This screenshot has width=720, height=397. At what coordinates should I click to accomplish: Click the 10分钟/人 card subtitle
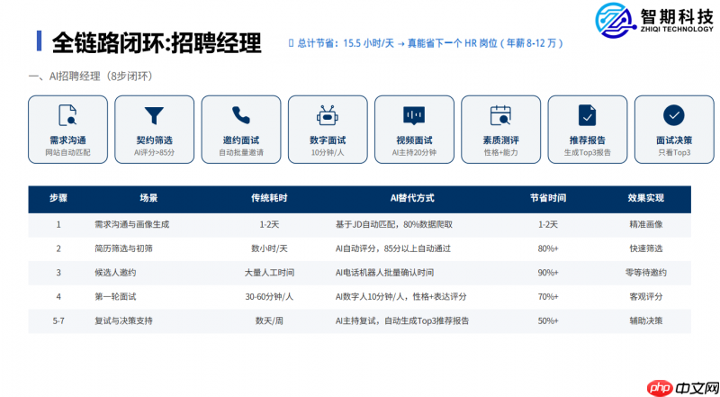click(328, 152)
